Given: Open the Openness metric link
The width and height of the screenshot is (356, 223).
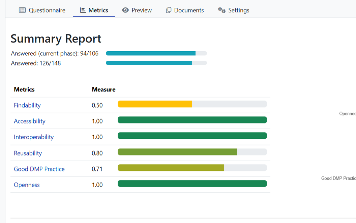Looking at the screenshot, I should (x=27, y=185).
